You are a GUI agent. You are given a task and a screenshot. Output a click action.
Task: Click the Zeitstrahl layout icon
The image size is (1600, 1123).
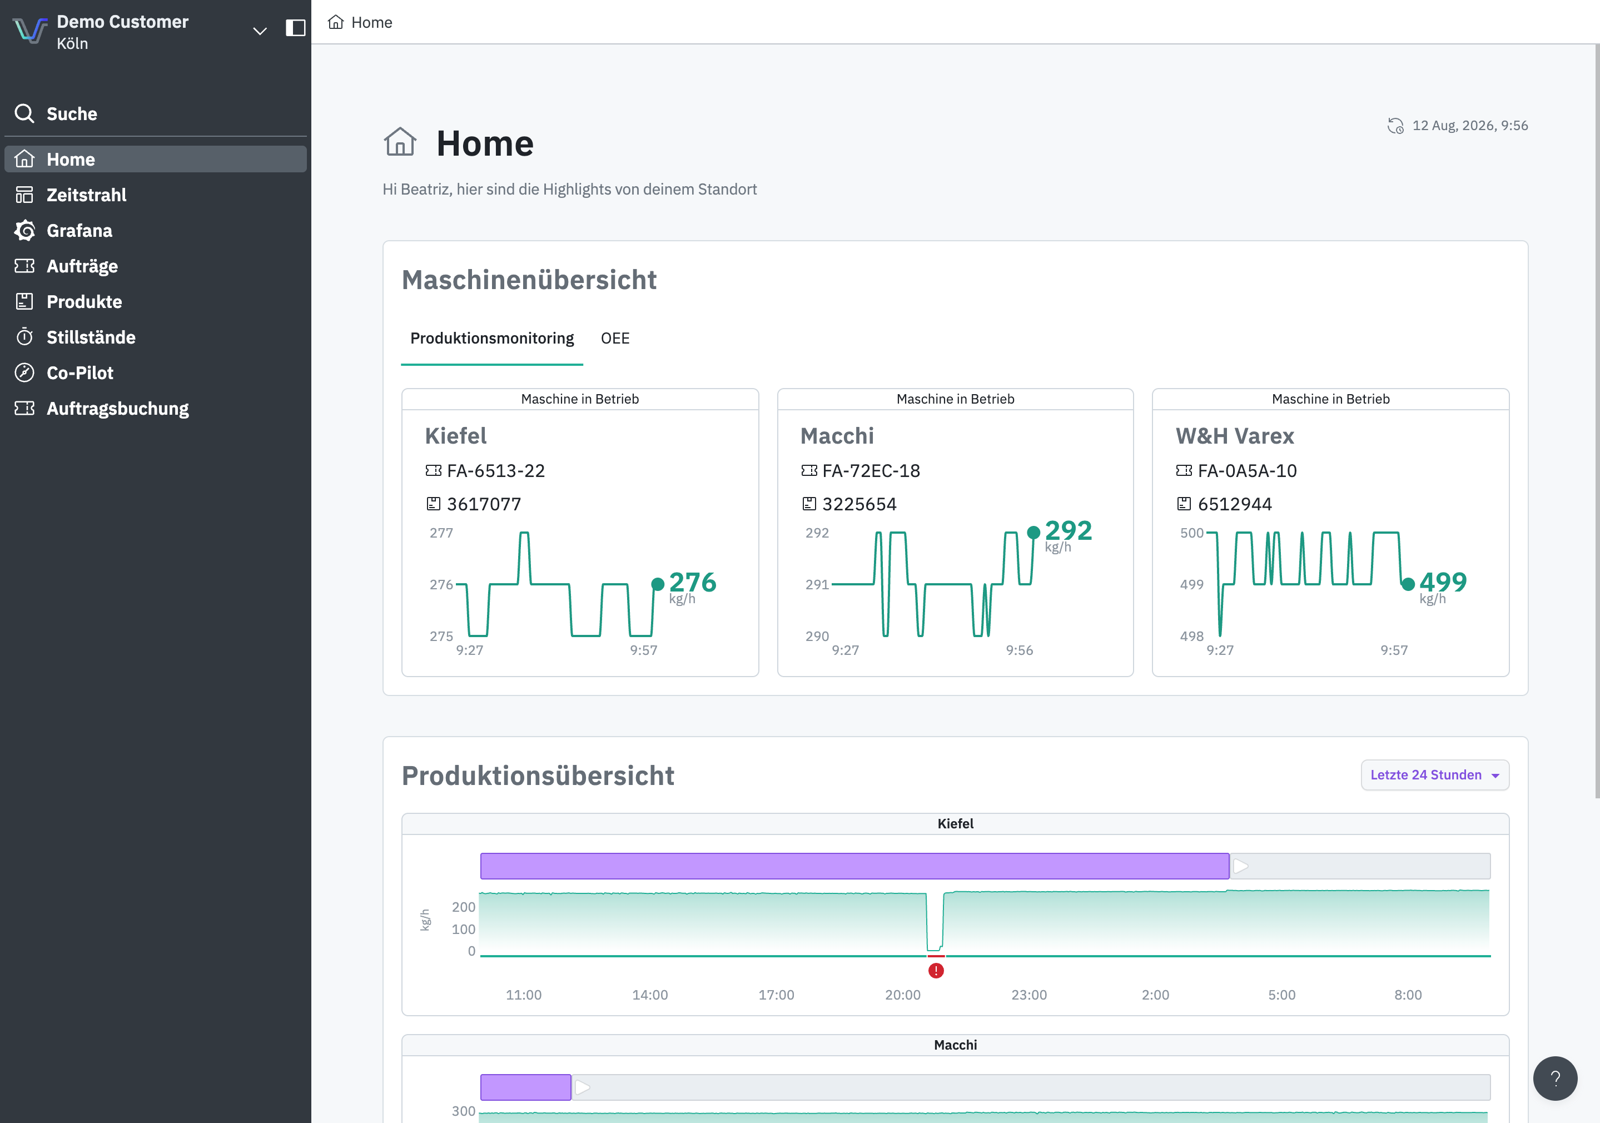tap(24, 195)
